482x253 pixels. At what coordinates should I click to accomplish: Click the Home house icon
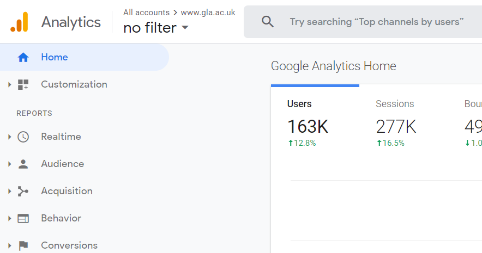[23, 57]
